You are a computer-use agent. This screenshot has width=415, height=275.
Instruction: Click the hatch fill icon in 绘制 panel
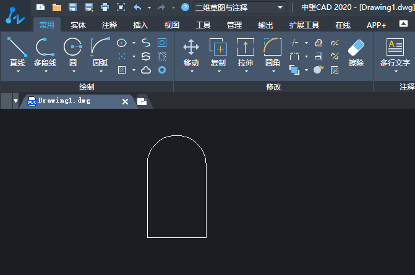[122, 70]
